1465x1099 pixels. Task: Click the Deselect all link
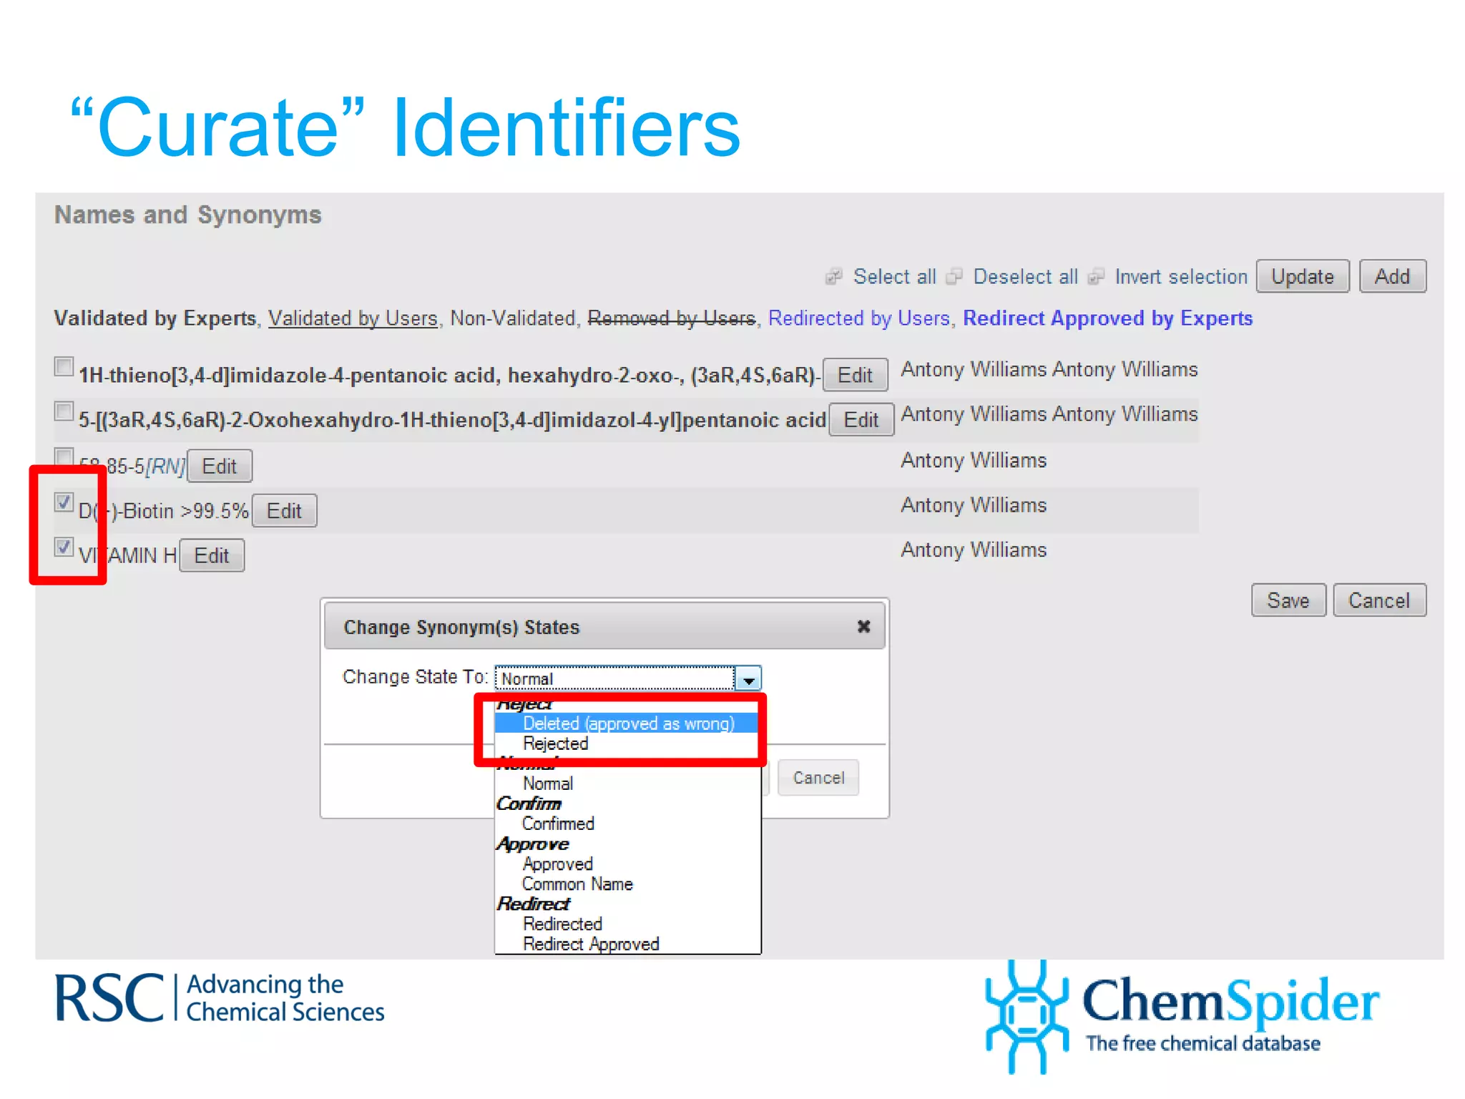(1025, 277)
